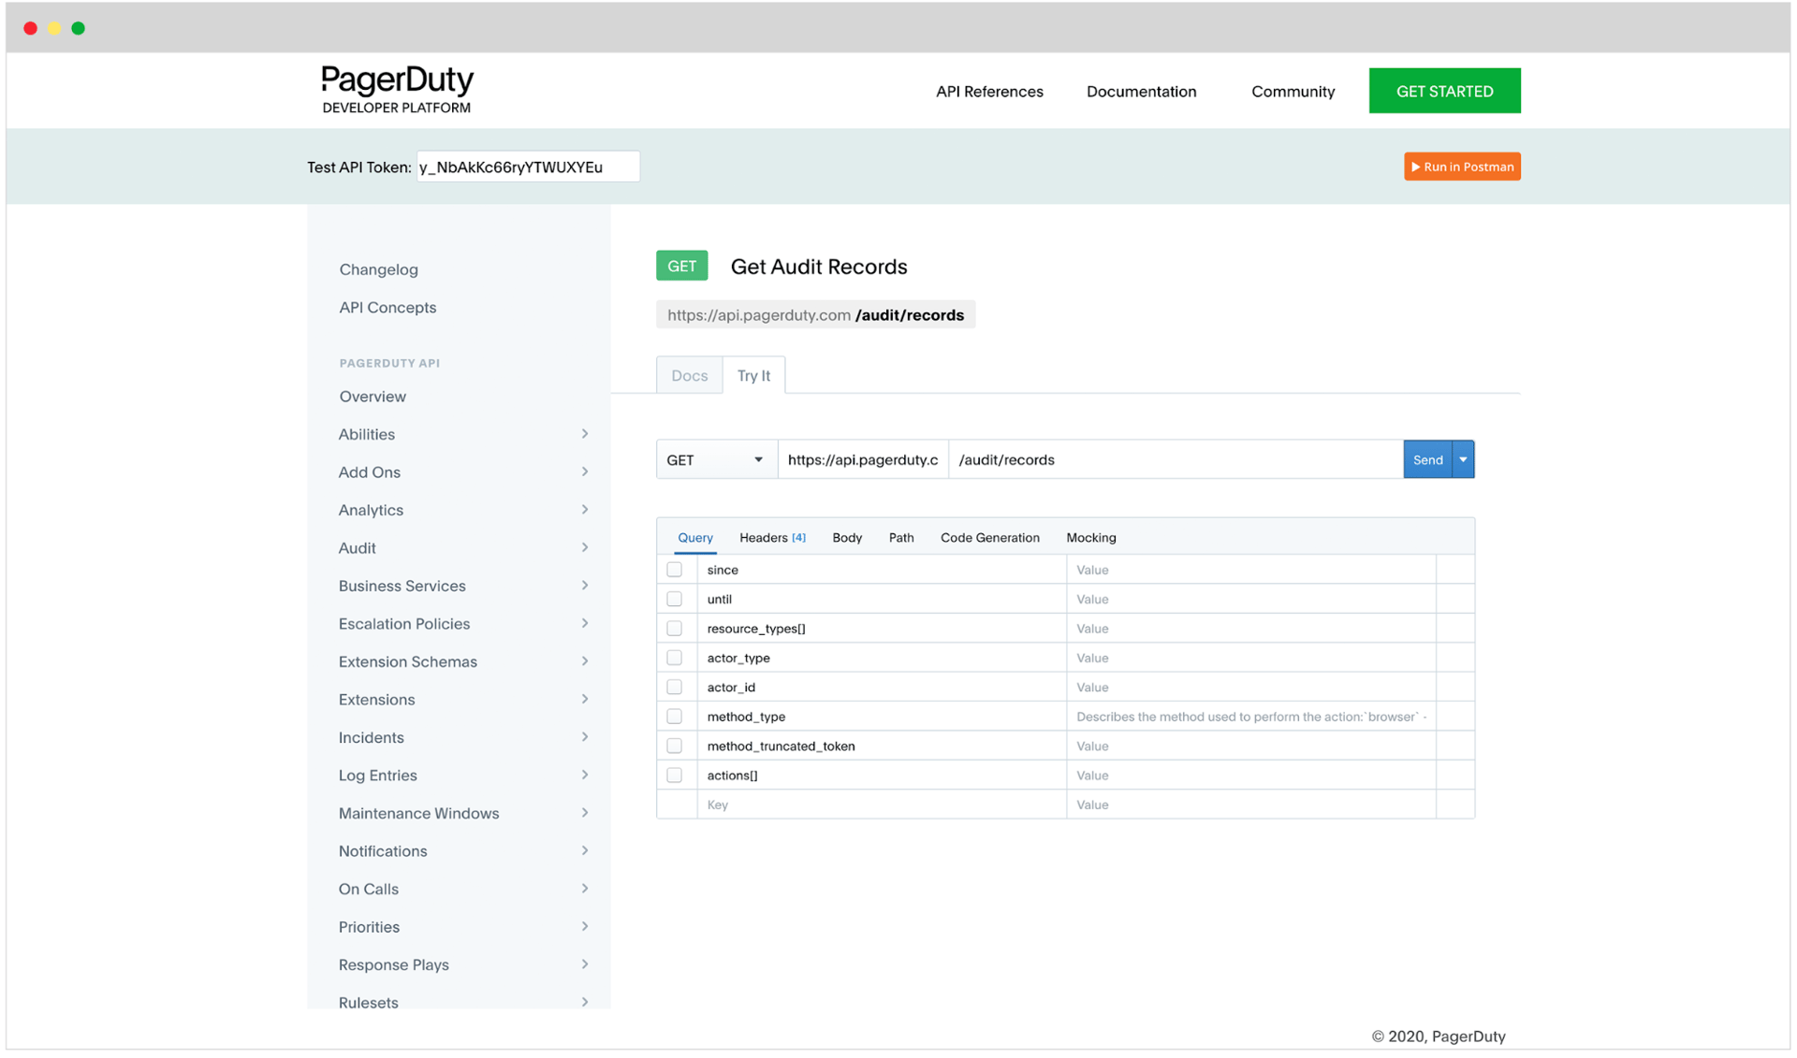Click the green GET method badge
The width and height of the screenshot is (1797, 1058).
click(x=681, y=267)
